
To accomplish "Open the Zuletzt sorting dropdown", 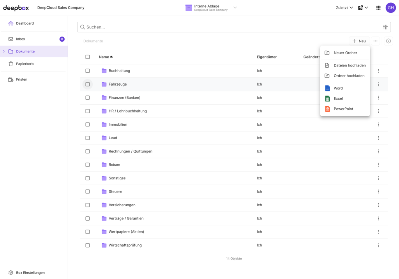I will (344, 7).
